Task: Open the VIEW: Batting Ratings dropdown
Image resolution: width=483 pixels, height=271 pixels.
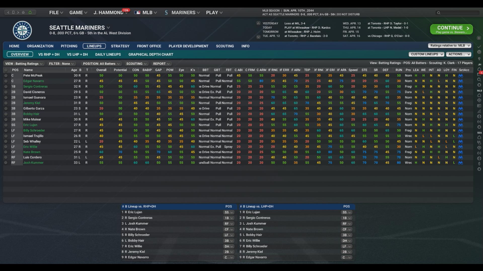Action: click(24, 64)
